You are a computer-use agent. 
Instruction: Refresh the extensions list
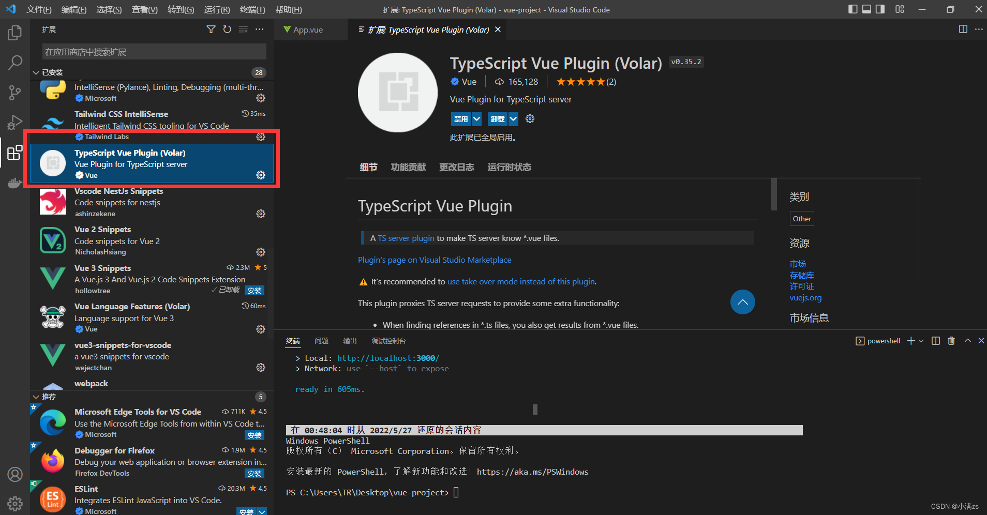click(227, 29)
